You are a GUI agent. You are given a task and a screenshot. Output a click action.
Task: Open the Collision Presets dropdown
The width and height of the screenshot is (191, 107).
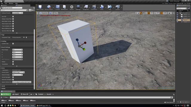pos(18,13)
